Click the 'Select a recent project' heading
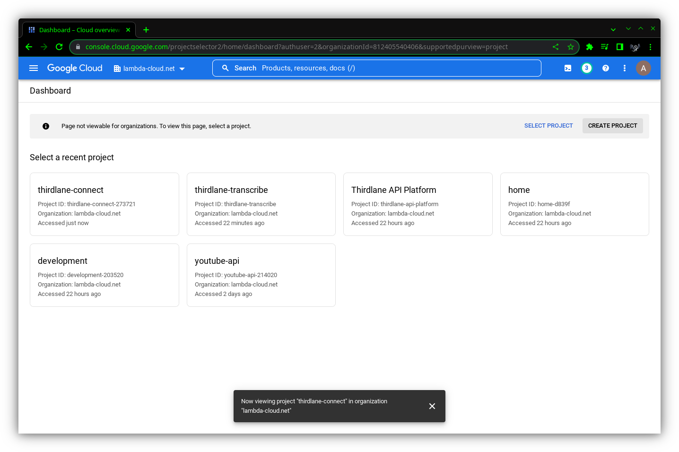Viewport: 679px width, 452px height. [x=72, y=157]
